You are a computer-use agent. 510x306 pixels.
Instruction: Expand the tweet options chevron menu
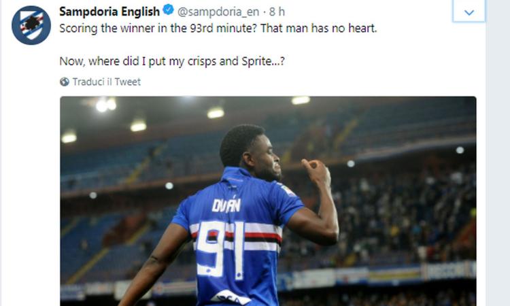[469, 12]
